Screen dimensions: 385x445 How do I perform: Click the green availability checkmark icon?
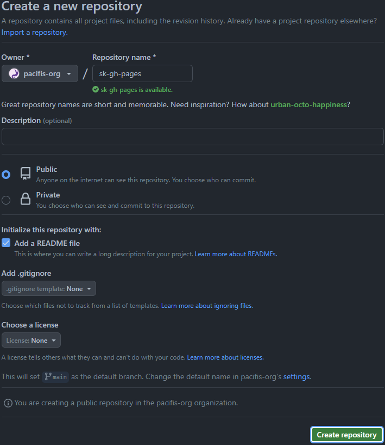pos(96,90)
